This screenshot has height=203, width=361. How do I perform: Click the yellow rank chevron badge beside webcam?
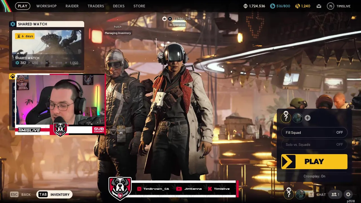click(12, 76)
